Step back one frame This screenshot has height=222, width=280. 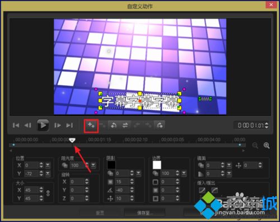[x=28, y=125]
